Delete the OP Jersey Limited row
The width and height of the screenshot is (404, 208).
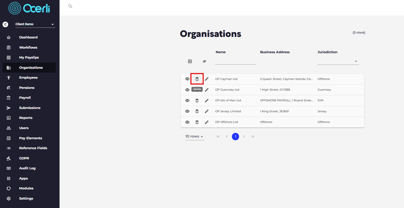pos(197,111)
